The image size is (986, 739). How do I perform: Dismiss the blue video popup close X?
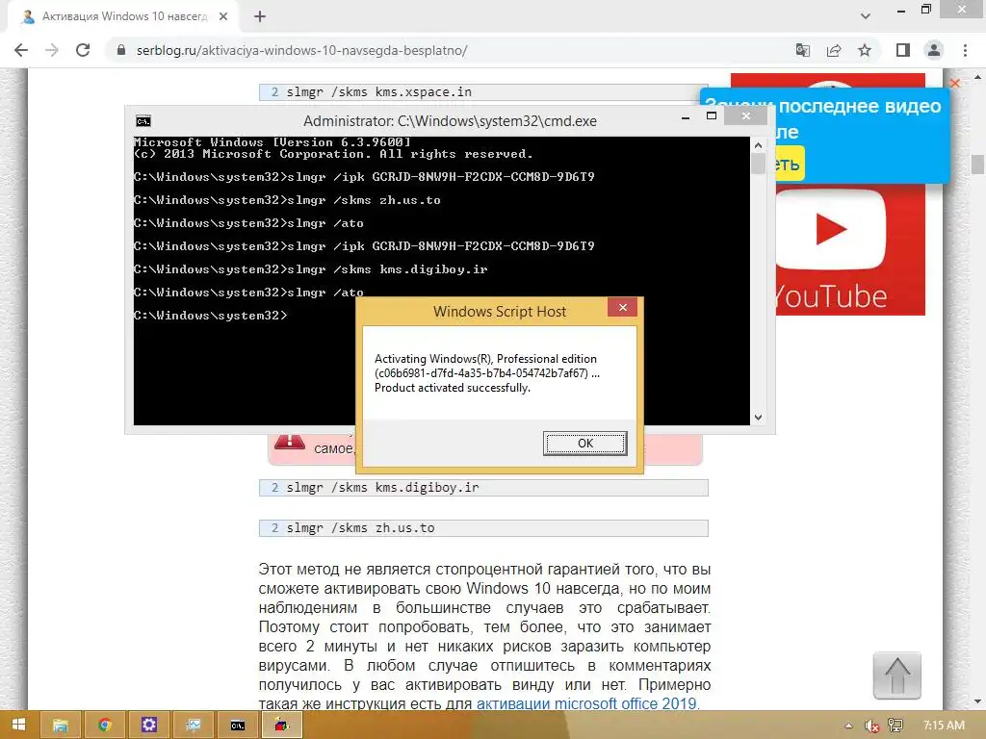(x=954, y=83)
